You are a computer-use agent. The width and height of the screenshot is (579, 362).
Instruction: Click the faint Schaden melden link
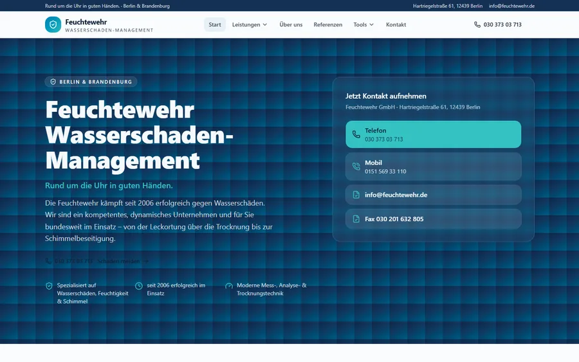coord(123,261)
